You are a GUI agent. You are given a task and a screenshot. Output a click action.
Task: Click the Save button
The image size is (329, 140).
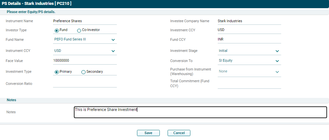coord(148,133)
